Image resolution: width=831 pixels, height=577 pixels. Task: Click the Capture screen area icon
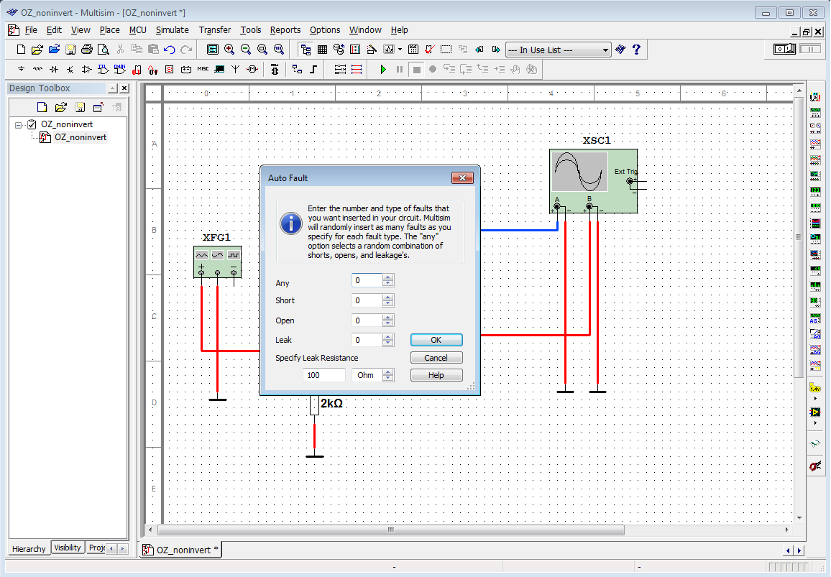click(446, 50)
